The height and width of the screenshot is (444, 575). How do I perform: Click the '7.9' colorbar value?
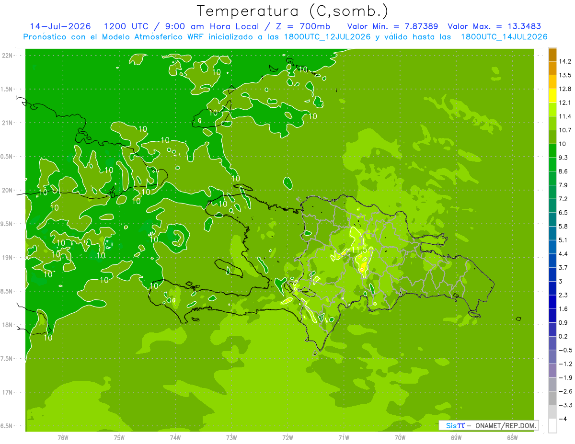563,185
